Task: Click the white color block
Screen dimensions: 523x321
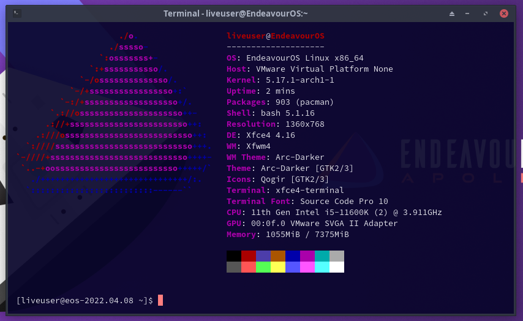Action: [x=337, y=267]
